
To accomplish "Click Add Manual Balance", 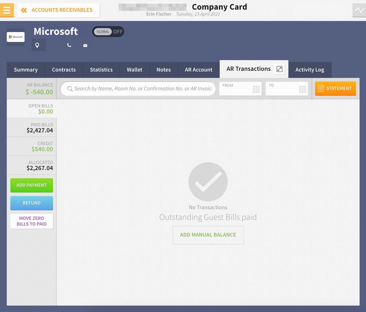I will tap(208, 235).
